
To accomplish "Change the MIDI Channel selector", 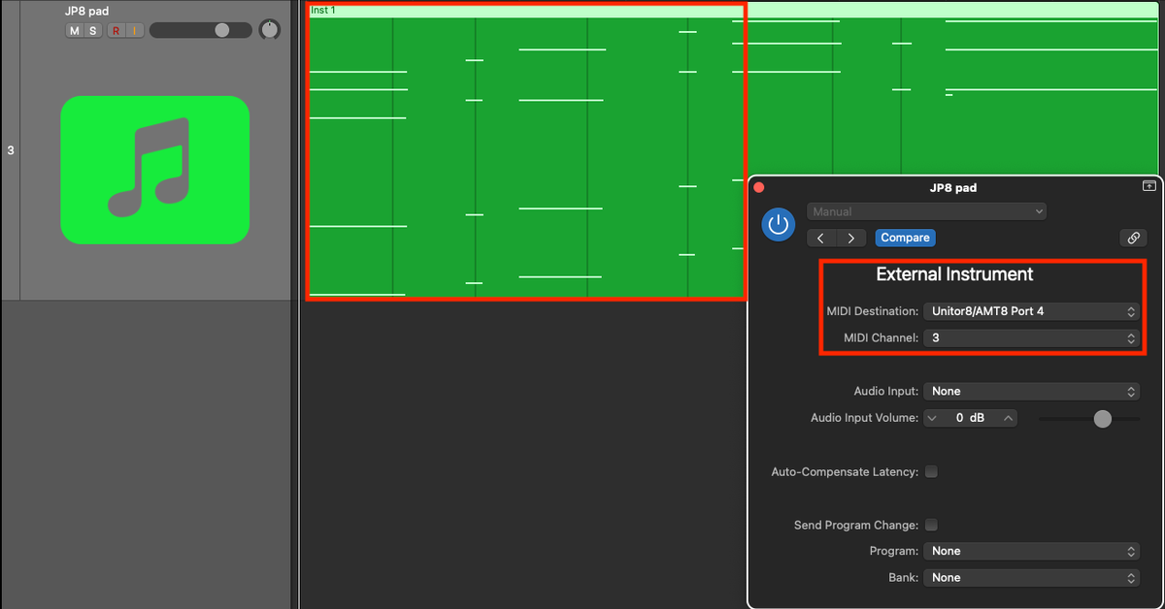I will pos(1032,337).
